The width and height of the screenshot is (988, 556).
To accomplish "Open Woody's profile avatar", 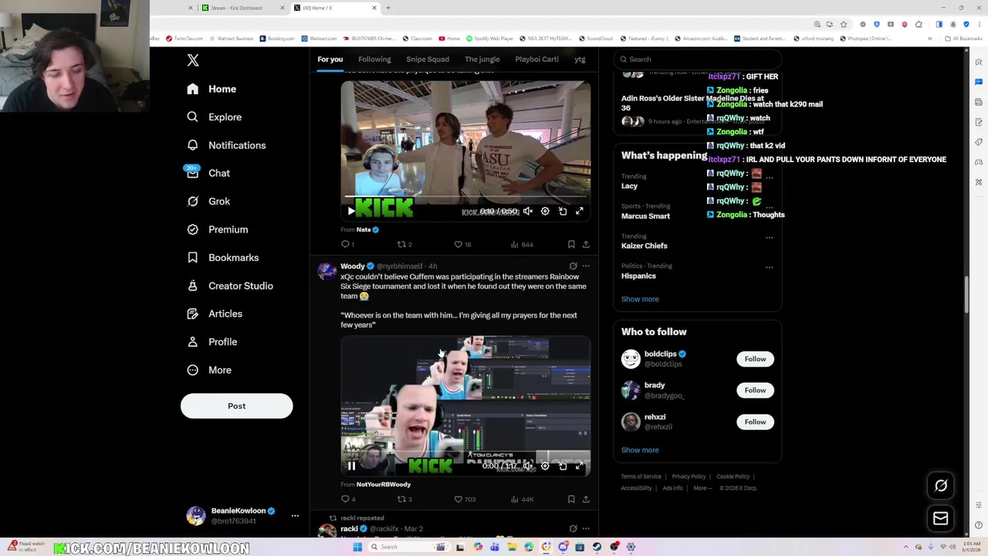I will (x=327, y=270).
